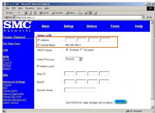Click the 255.255.255.0 subnet mask value
The width and height of the screenshot is (155, 113).
coord(73,45)
